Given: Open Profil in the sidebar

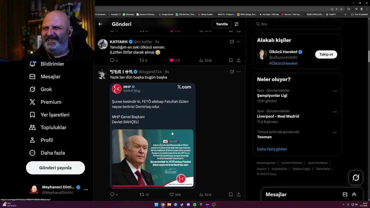Looking at the screenshot, I should 41,140.
